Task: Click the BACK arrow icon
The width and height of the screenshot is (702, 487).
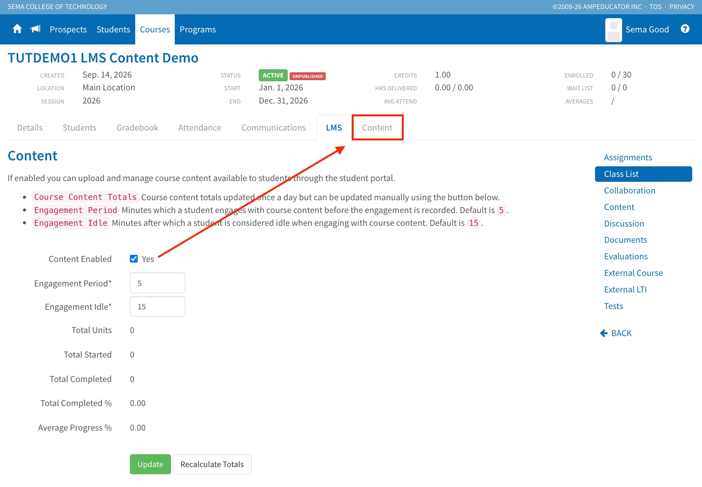Action: [x=604, y=333]
